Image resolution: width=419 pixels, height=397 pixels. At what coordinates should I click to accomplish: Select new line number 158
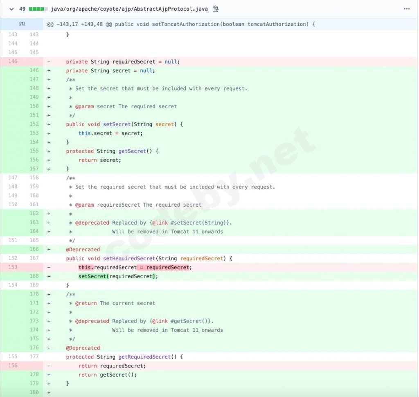(x=34, y=178)
